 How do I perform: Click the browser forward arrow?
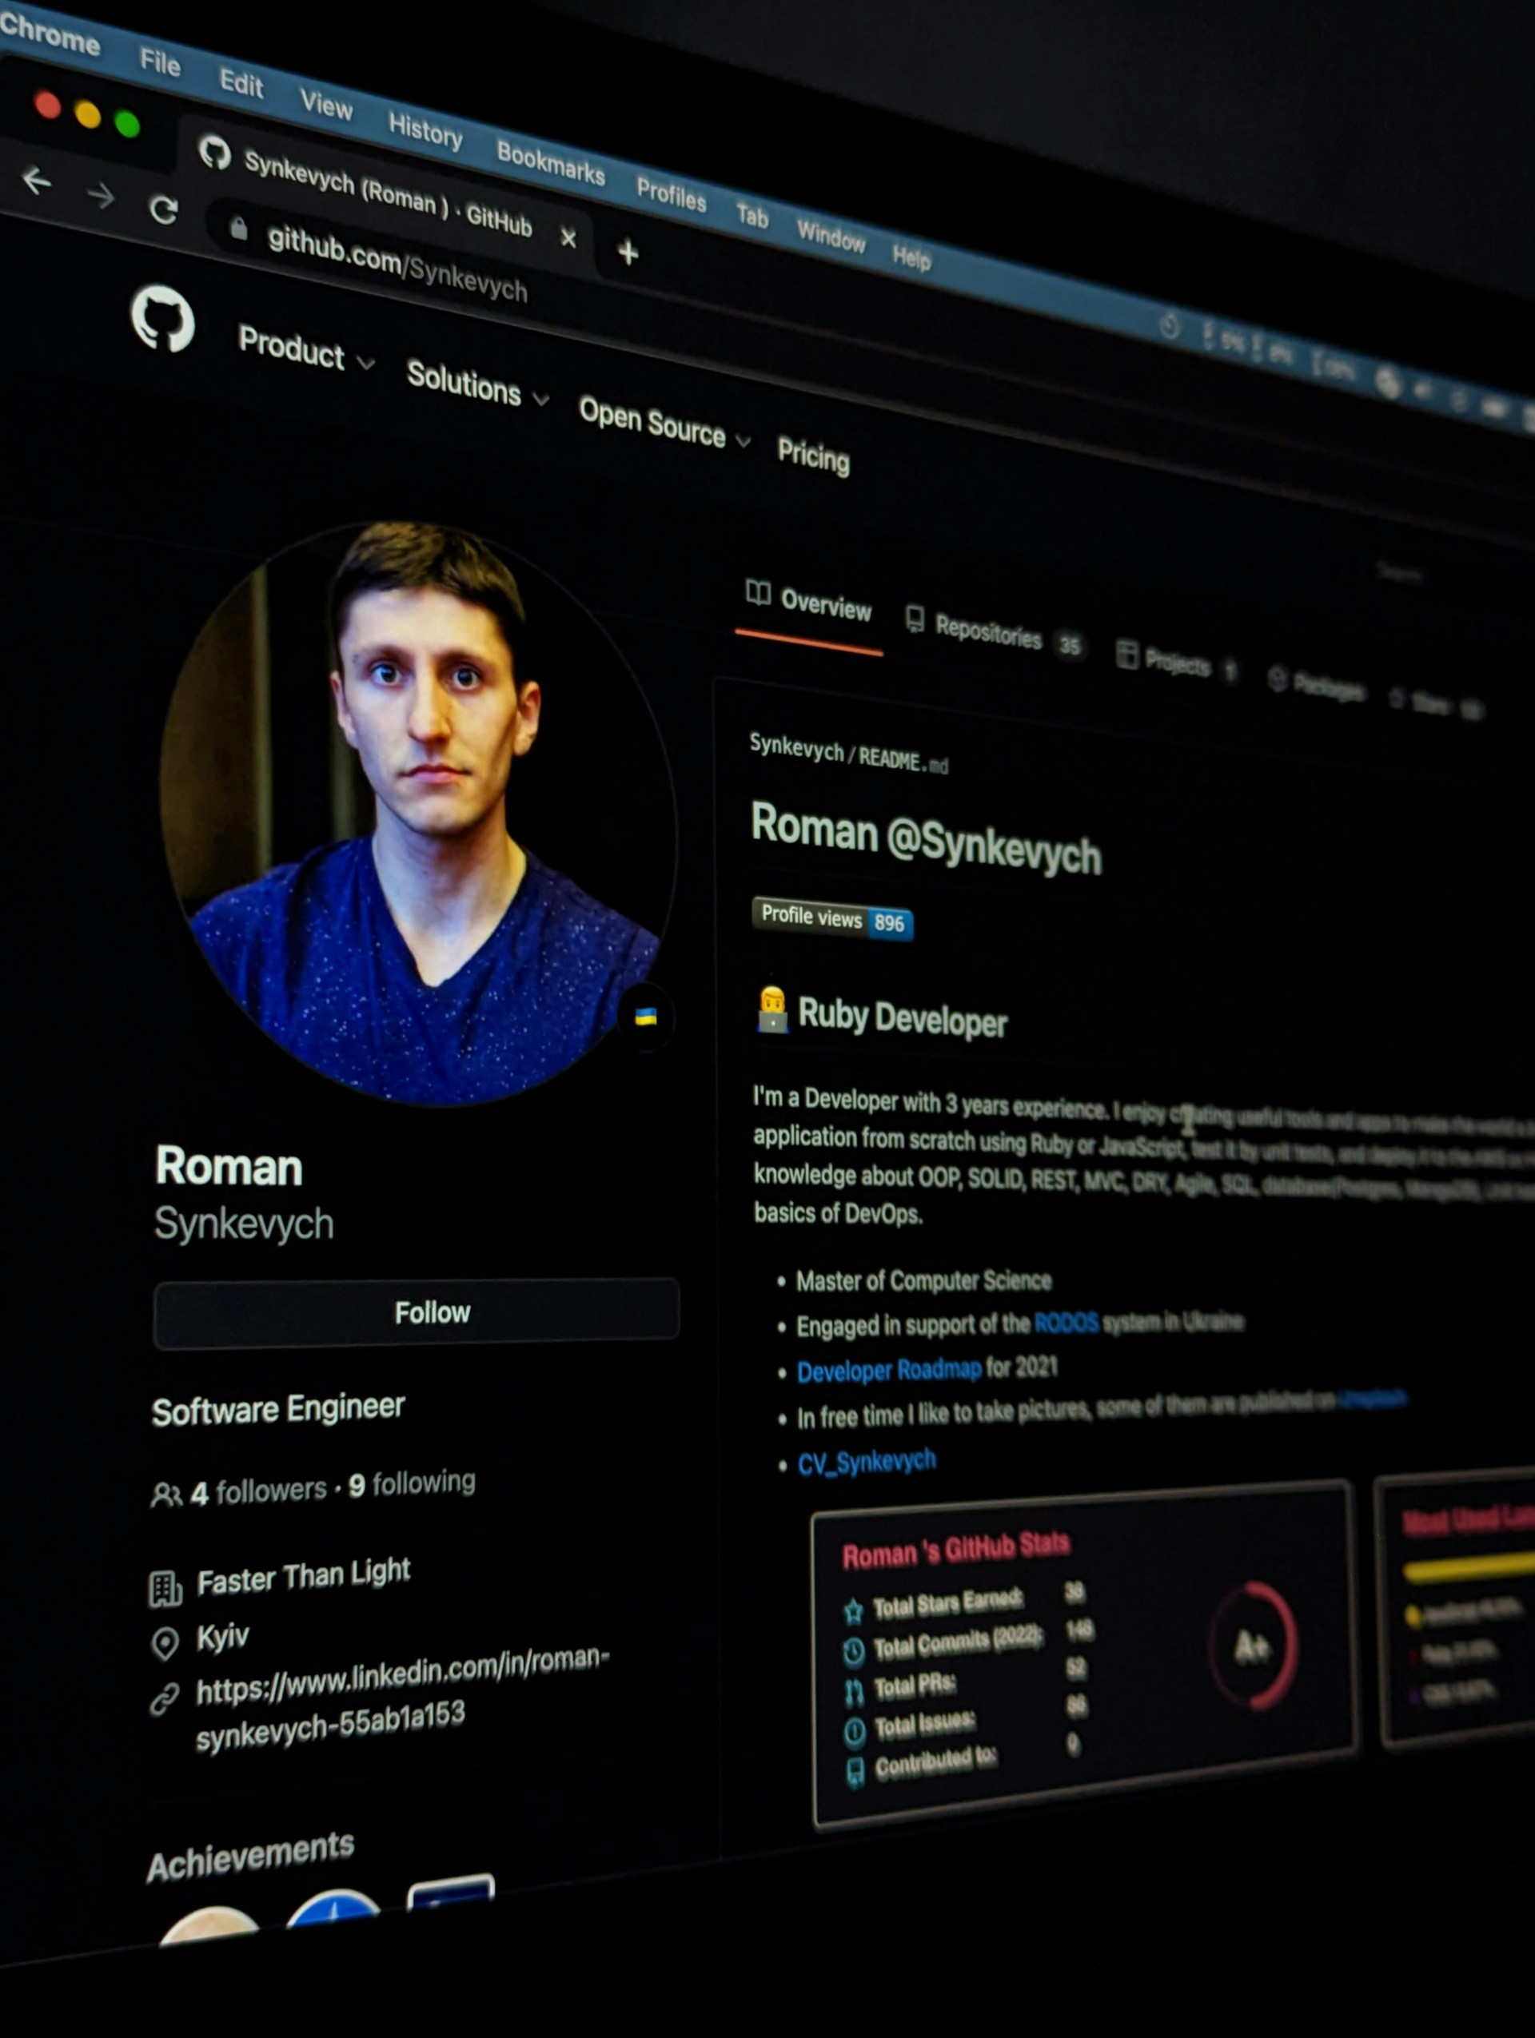click(102, 195)
